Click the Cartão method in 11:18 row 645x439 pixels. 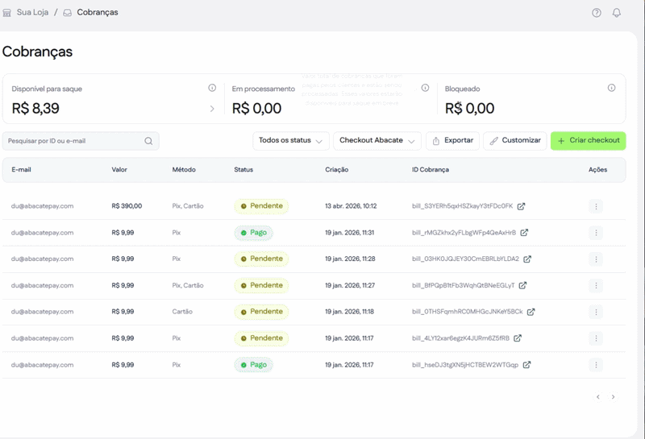pyautogui.click(x=182, y=312)
